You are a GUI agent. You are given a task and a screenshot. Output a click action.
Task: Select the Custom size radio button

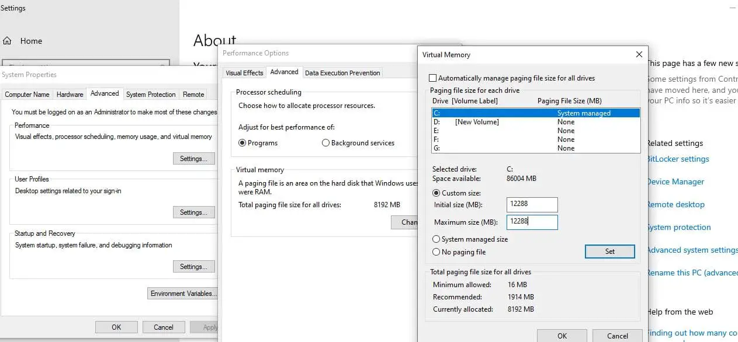pyautogui.click(x=436, y=193)
